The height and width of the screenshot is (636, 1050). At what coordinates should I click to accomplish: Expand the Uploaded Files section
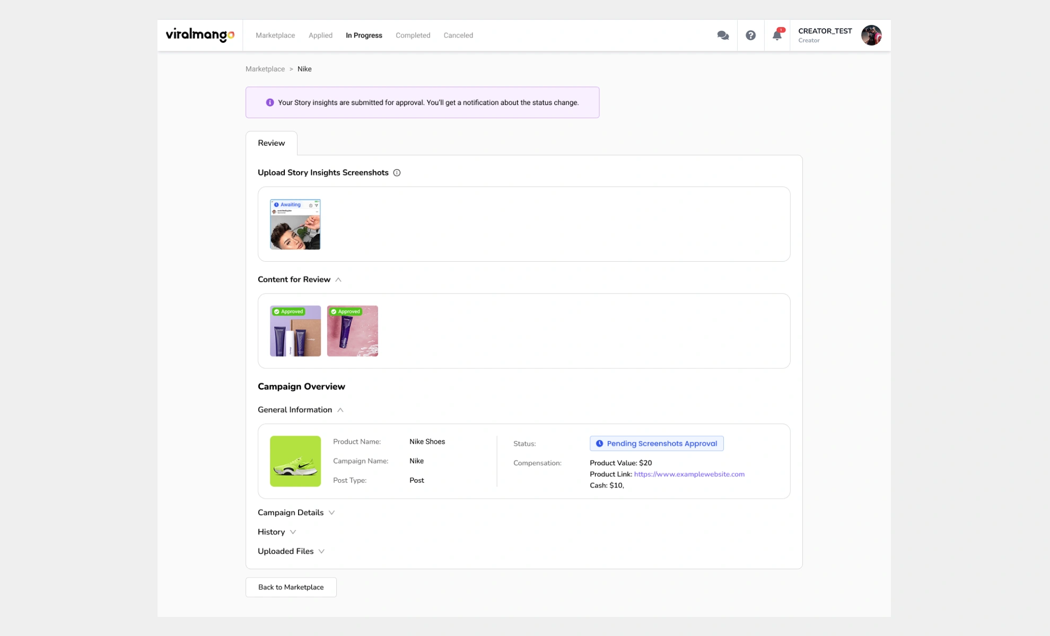321,551
